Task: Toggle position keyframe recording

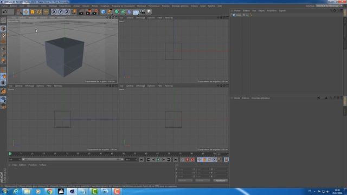Action: [199, 160]
